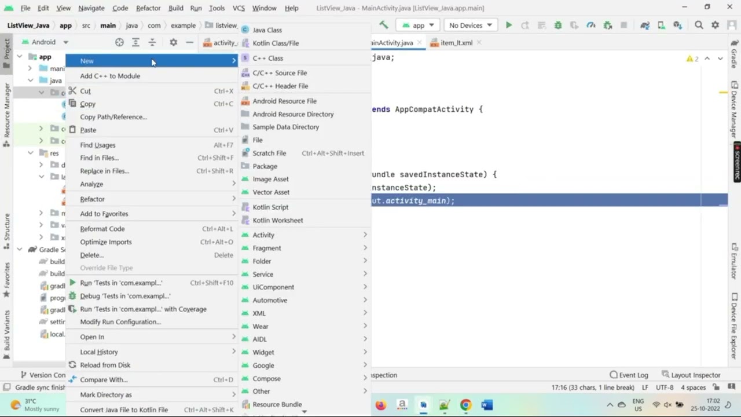Expand the Fragment submenu
Image resolution: width=741 pixels, height=417 pixels.
pyautogui.click(x=305, y=248)
